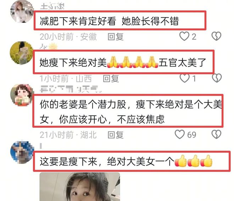Open the attached photo in the last comment
This screenshot has height=201, width=234.
(80, 187)
